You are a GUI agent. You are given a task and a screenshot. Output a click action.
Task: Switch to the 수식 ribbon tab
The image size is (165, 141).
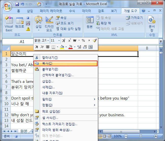pos(72,11)
